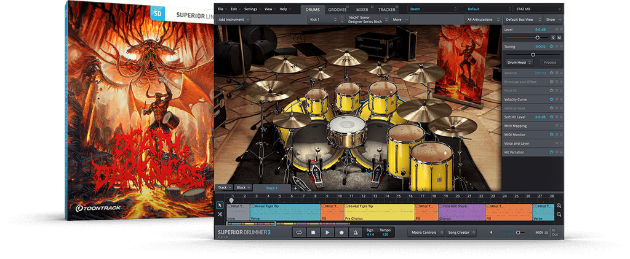Stop playback in the transport bar
This screenshot has height=259, width=630.
313,232
